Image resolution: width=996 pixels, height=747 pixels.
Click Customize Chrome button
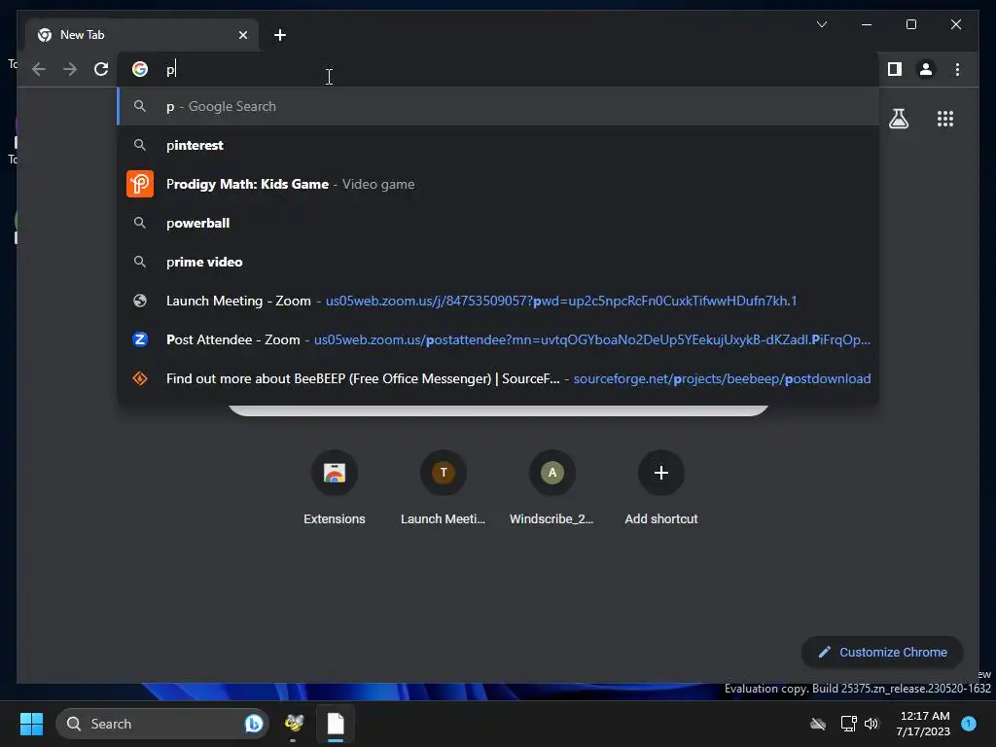882,653
